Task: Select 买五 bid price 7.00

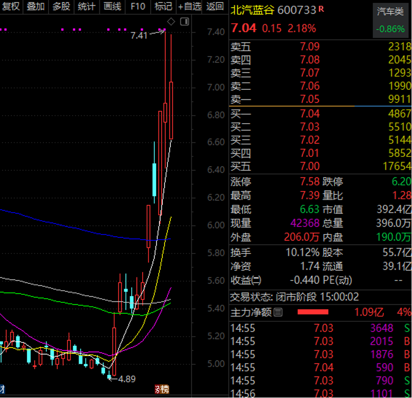Action: 310,166
